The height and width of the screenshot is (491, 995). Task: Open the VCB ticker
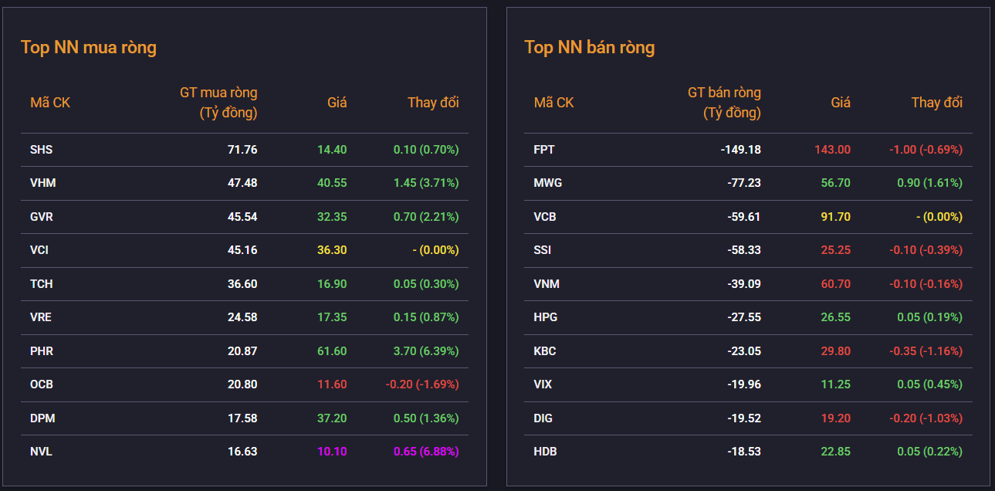[545, 217]
